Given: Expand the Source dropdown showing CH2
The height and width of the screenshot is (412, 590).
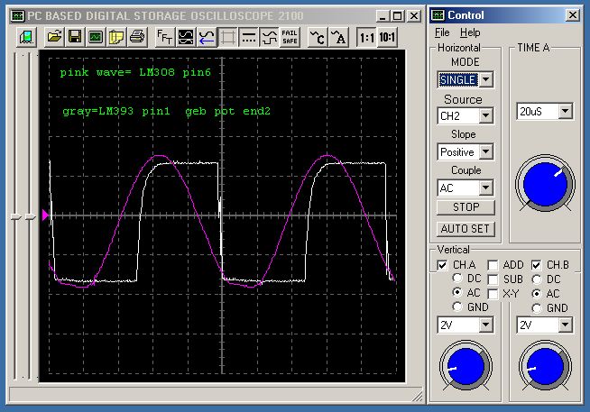Looking at the screenshot, I should pos(485,115).
